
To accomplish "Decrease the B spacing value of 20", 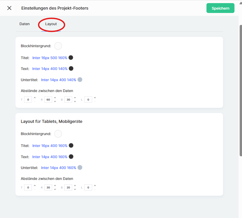I will [75, 189].
